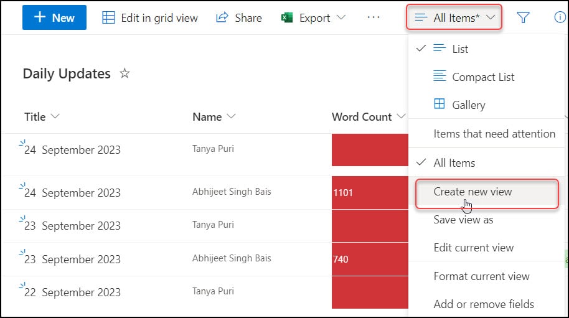Expand the Export dropdown chevron

341,17
